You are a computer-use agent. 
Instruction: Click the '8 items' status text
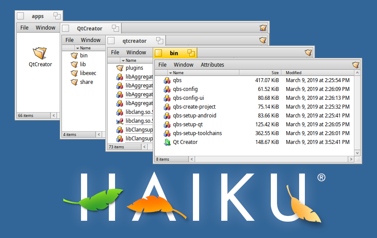coord(162,159)
